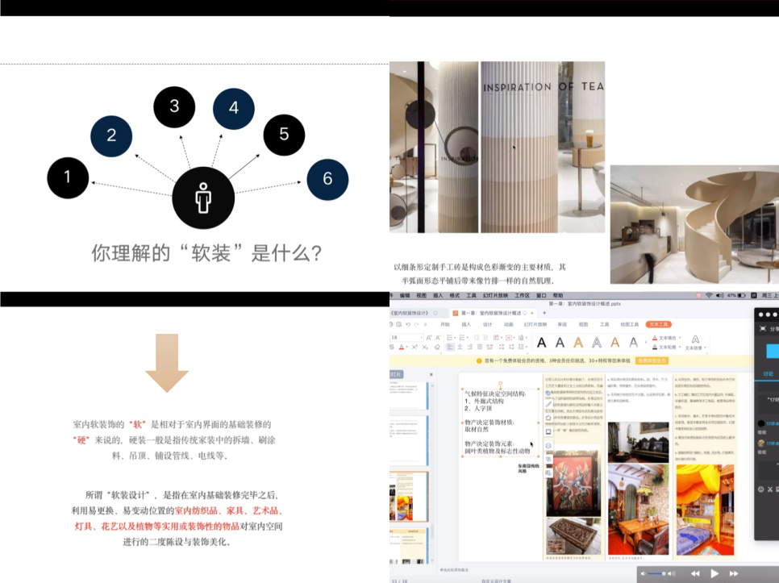Screen dimensions: 779x583
Task: Open the 格式 menu in macOS menu bar
Action: [455, 295]
